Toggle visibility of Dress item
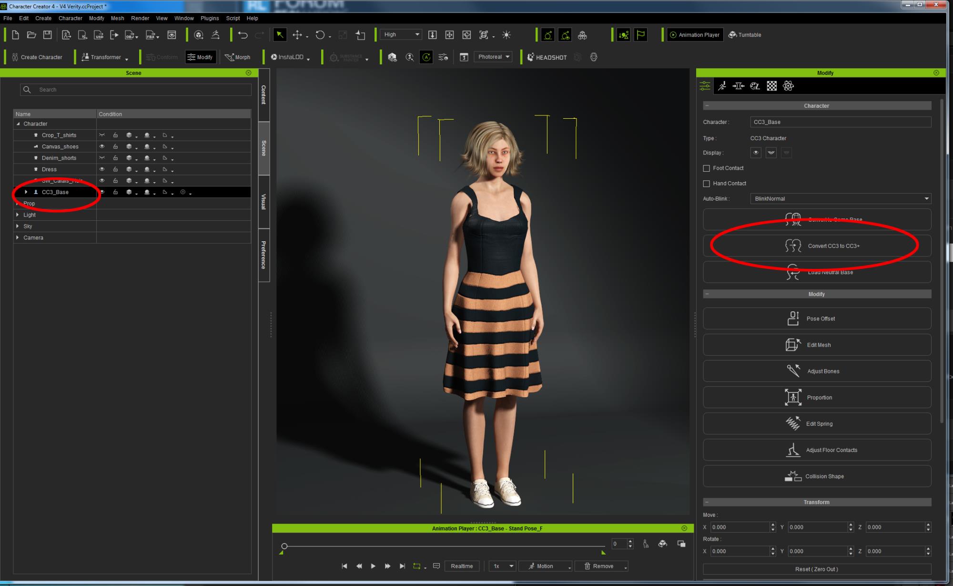953x586 pixels. click(101, 169)
